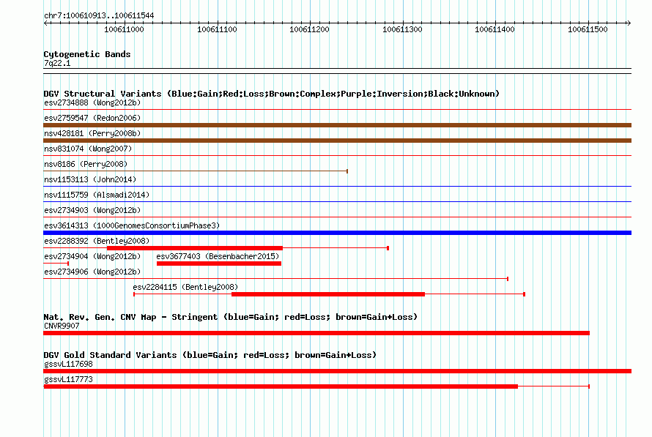Open the gssvL117698 variant label

point(68,365)
